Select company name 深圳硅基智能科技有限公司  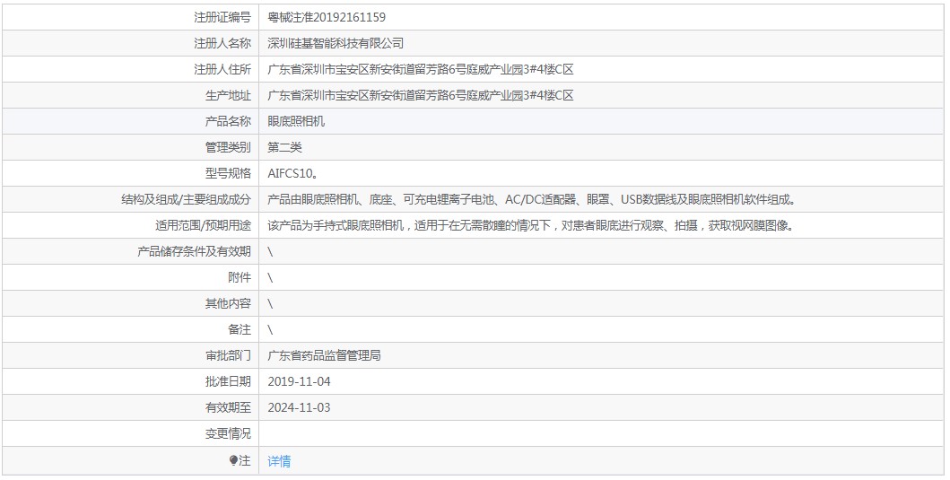point(336,44)
